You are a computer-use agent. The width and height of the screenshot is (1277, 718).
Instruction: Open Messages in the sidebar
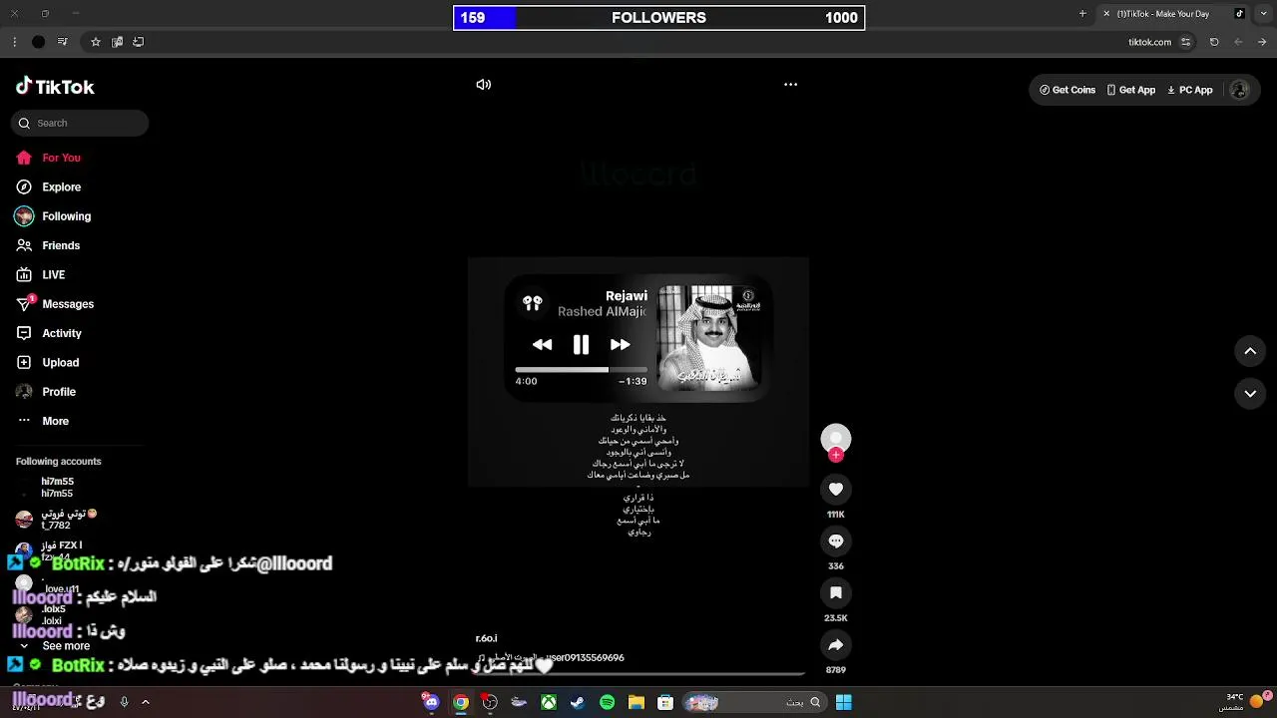pos(68,304)
